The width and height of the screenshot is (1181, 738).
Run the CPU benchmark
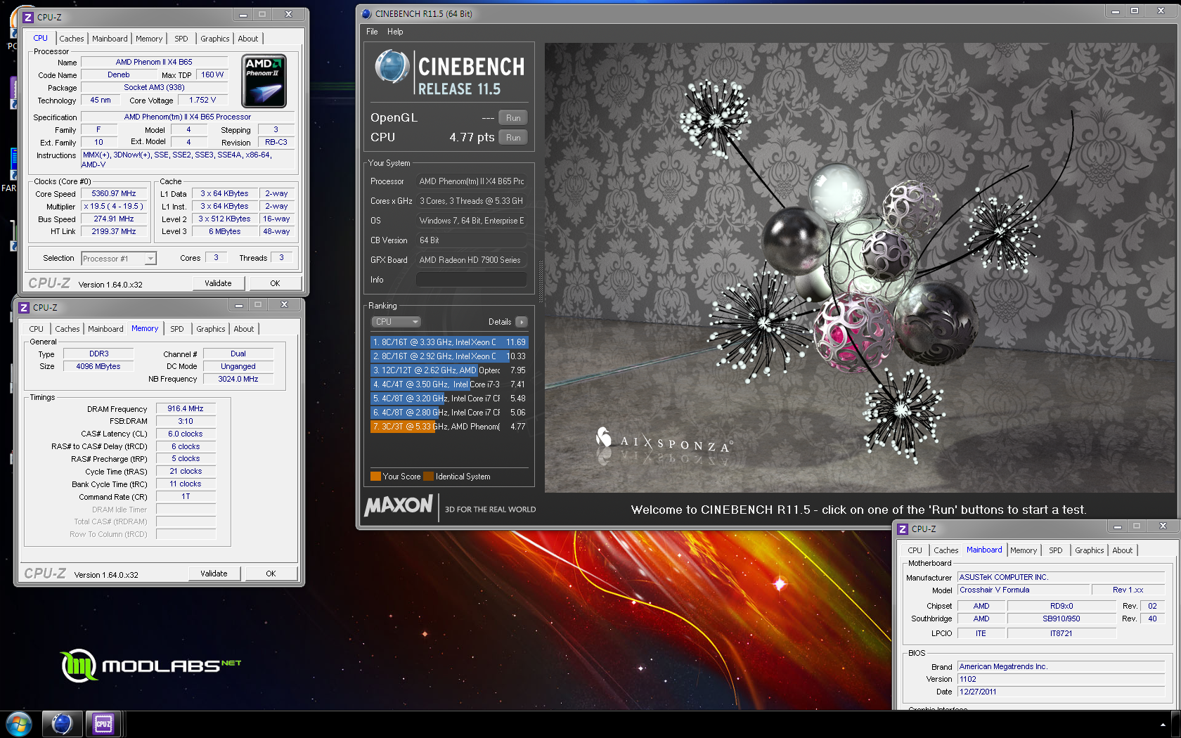(513, 138)
